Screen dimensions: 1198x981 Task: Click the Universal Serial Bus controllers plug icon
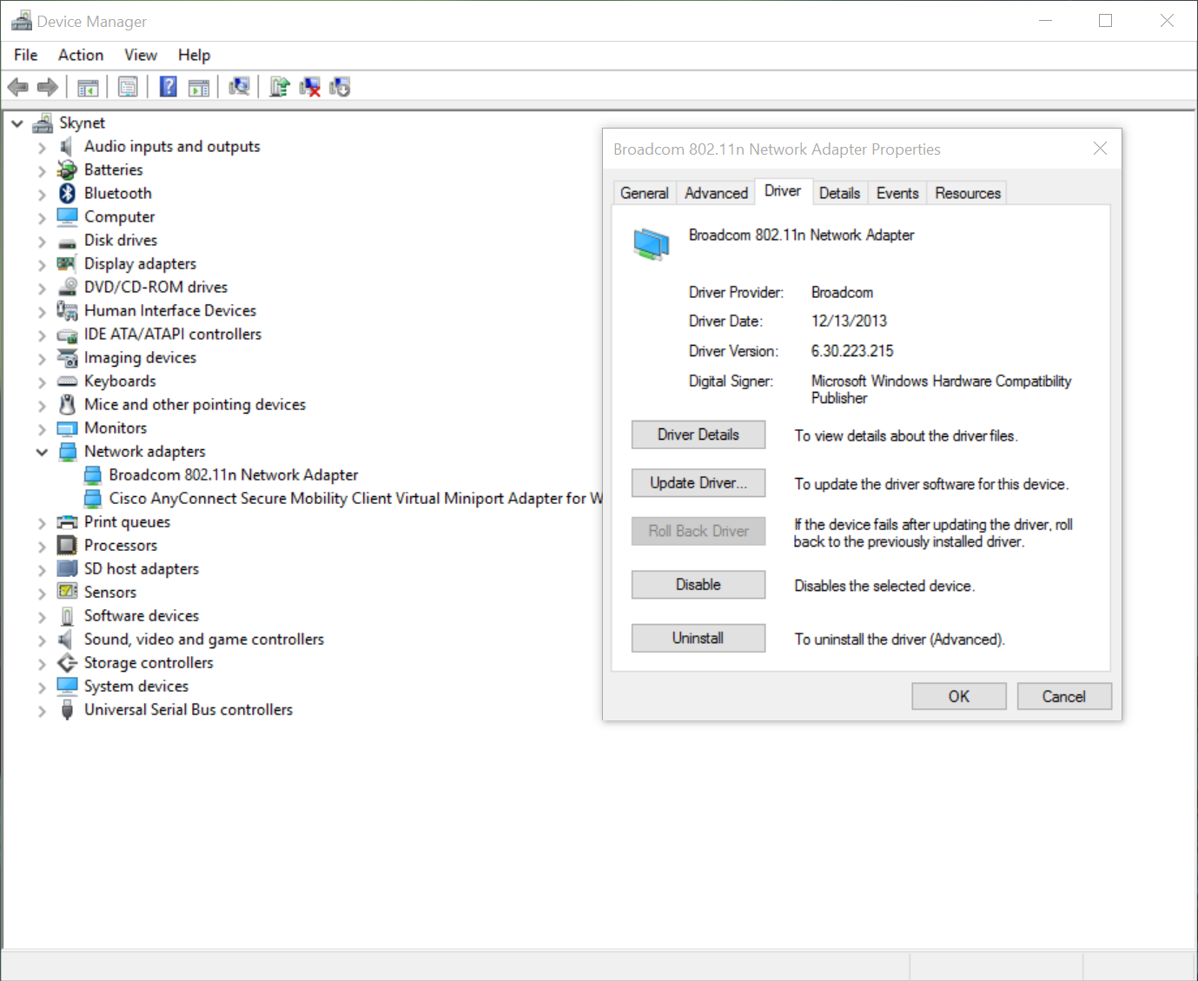[x=67, y=709]
